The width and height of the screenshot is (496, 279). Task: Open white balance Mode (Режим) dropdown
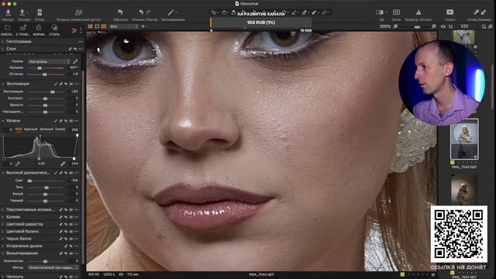[x=49, y=61]
